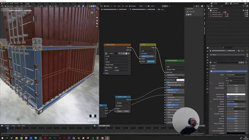This screenshot has width=249, height=140.
Task: Open the Output properties tab icon
Action: (207, 57)
